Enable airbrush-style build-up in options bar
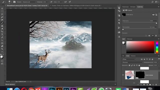This screenshot has width=160, height=90. pos(65,2)
